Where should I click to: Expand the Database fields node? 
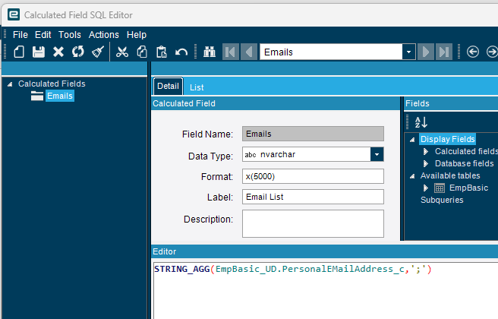click(426, 163)
